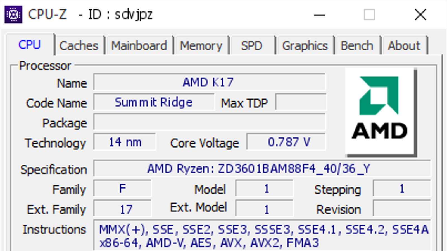Click the Code Name field showing Summit Ridge
447x251 pixels.
pyautogui.click(x=154, y=102)
